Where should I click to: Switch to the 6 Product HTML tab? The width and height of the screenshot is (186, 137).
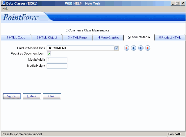click(x=170, y=38)
